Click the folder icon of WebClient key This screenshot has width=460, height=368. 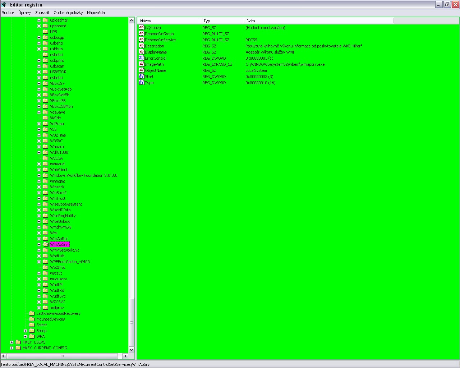click(x=46, y=170)
